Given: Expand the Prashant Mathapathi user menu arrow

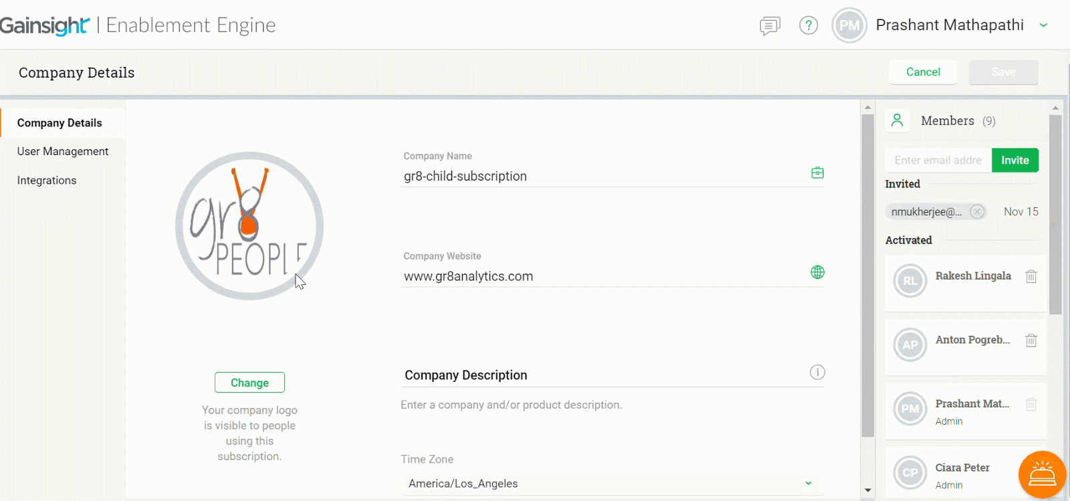Looking at the screenshot, I should (x=1043, y=25).
